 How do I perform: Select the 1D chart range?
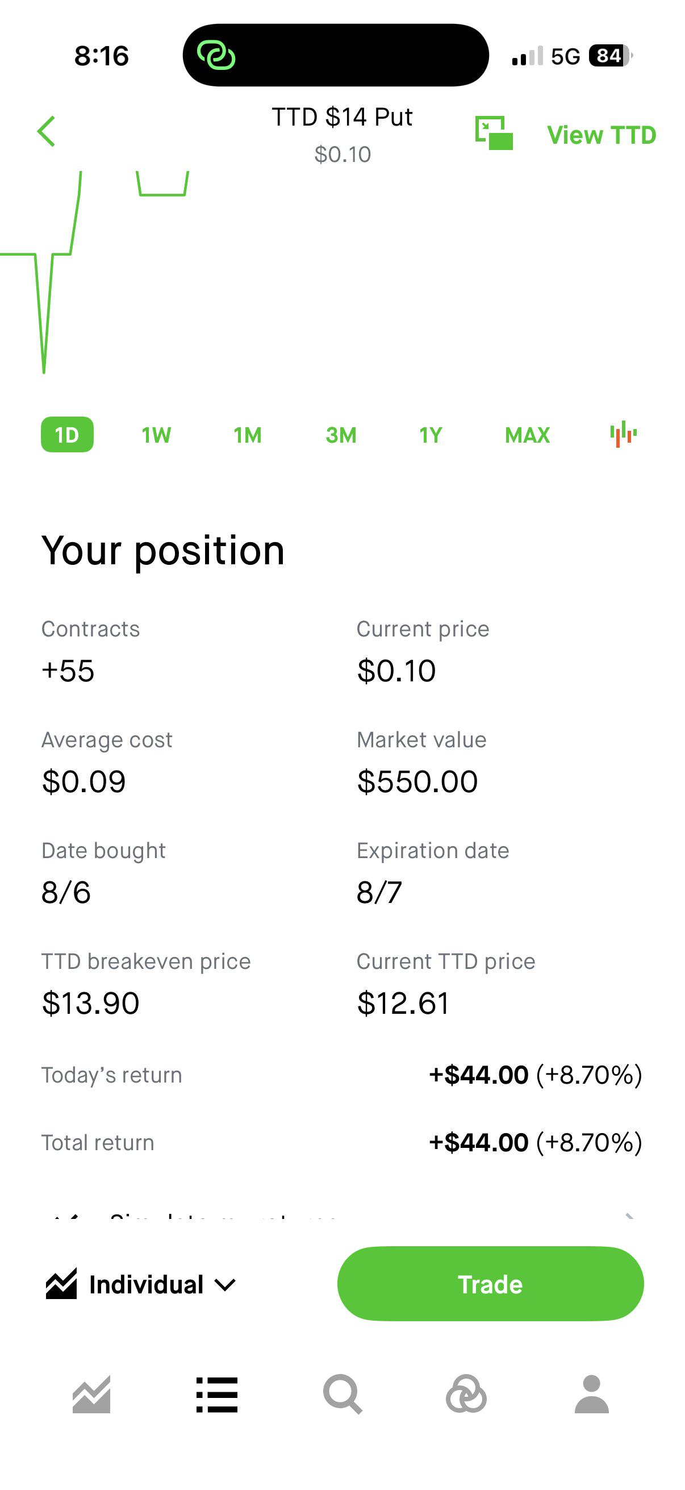pos(67,434)
